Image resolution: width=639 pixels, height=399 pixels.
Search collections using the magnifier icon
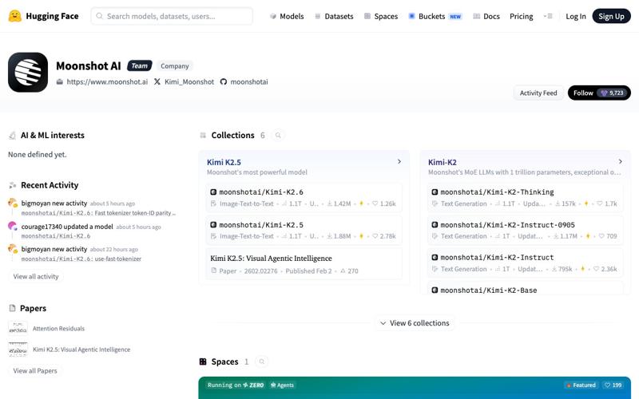[x=278, y=135]
